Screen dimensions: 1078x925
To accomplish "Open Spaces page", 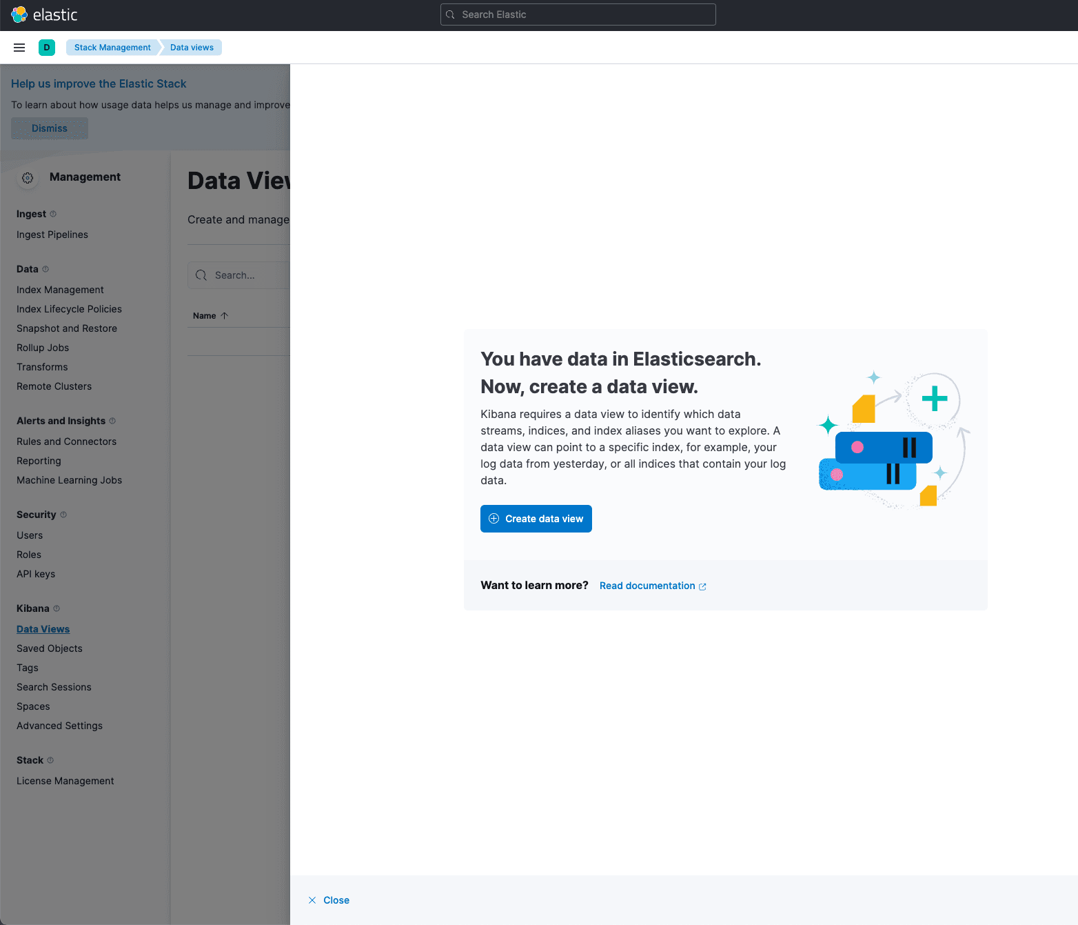I will pyautogui.click(x=33, y=706).
